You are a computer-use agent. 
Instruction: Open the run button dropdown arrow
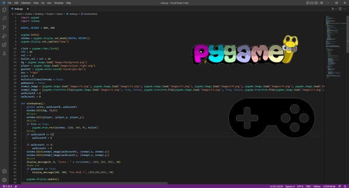336,9
